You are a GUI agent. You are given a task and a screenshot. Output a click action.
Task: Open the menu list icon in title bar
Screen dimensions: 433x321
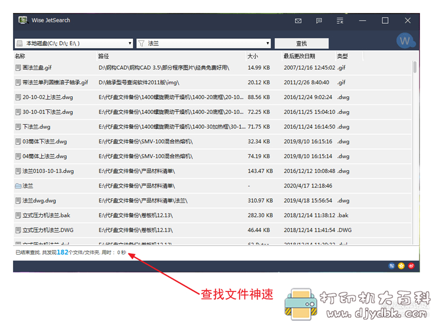(x=340, y=21)
